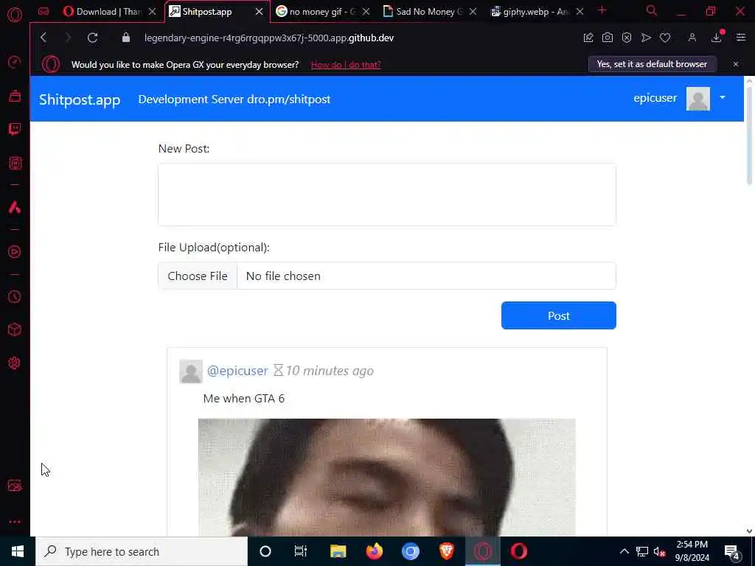Open the GIF image in the post
Screen dimensions: 755x566
pos(386,478)
